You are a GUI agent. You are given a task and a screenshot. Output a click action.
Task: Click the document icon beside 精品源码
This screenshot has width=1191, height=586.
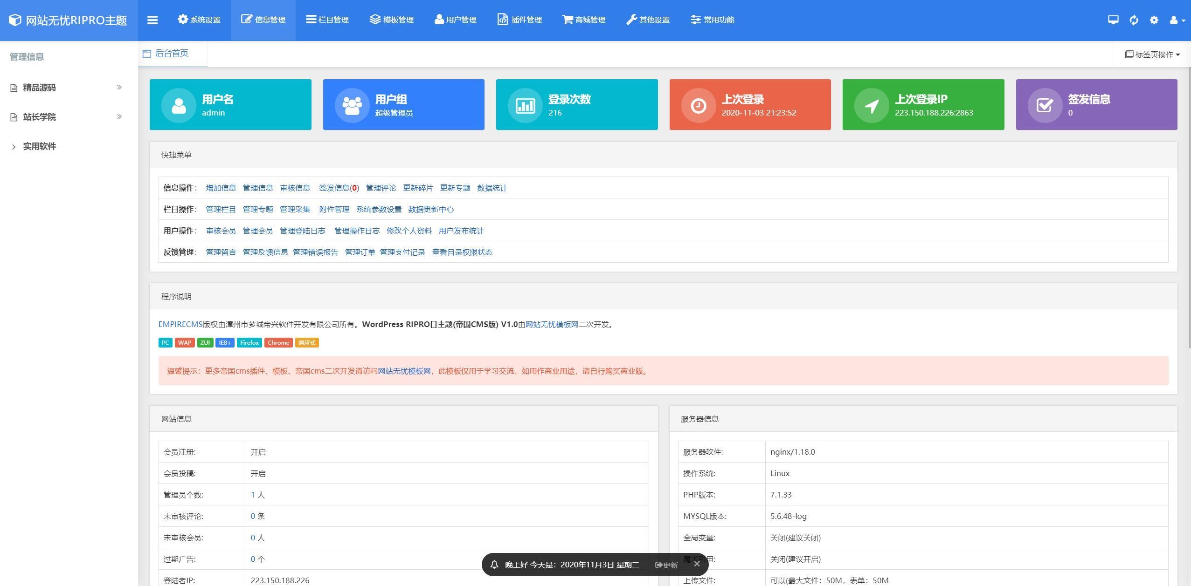coord(14,88)
